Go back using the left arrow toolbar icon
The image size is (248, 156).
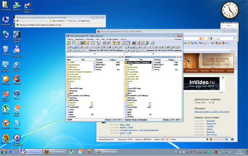coord(104,43)
